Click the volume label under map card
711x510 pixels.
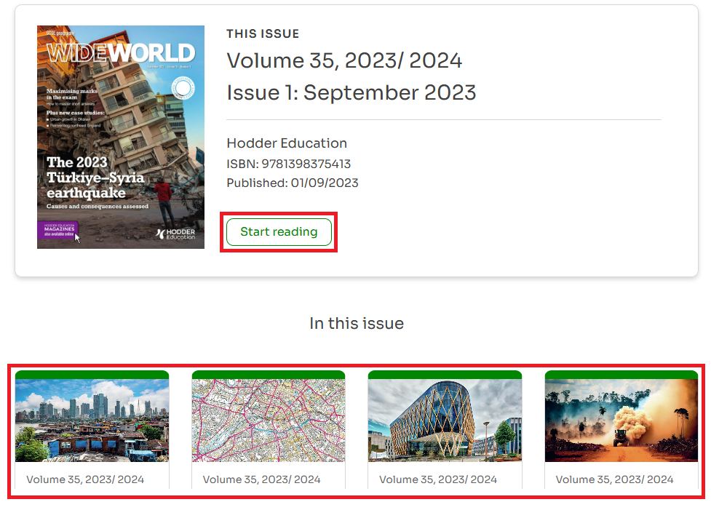[261, 479]
